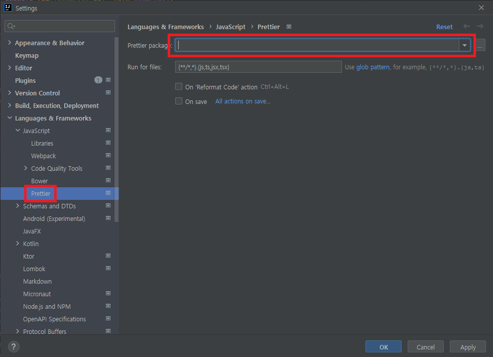The height and width of the screenshot is (357, 493).
Task: Collapse the JavaScript tree node
Action: pos(18,130)
